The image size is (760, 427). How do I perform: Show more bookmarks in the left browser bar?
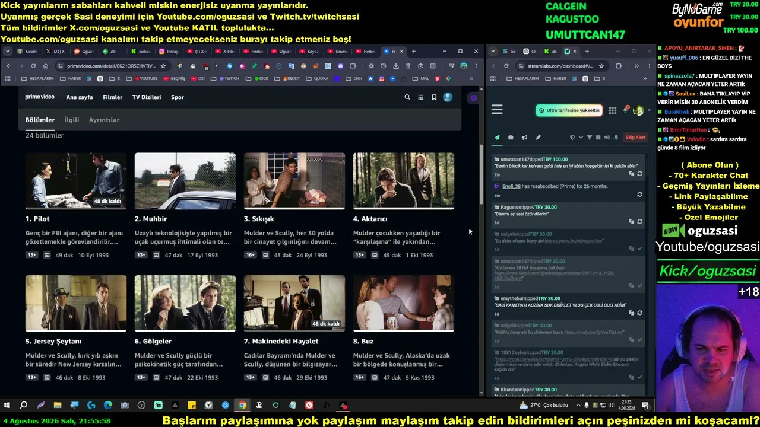pyautogui.click(x=471, y=78)
